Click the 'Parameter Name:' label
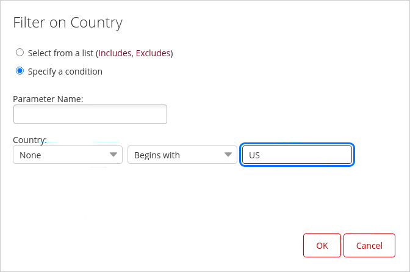 [48, 98]
